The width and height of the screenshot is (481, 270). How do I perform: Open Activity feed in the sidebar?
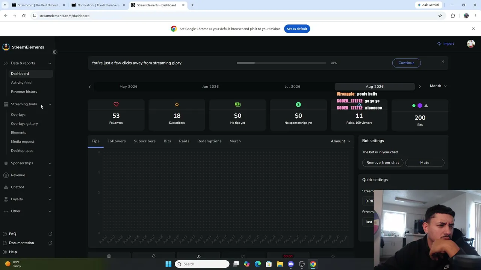point(21,82)
